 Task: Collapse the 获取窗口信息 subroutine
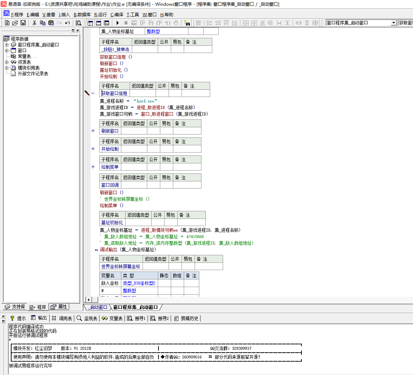click(93, 93)
